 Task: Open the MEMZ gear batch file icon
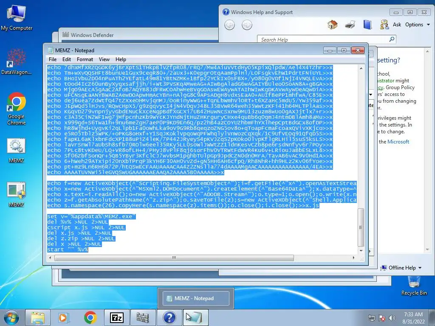point(16,151)
